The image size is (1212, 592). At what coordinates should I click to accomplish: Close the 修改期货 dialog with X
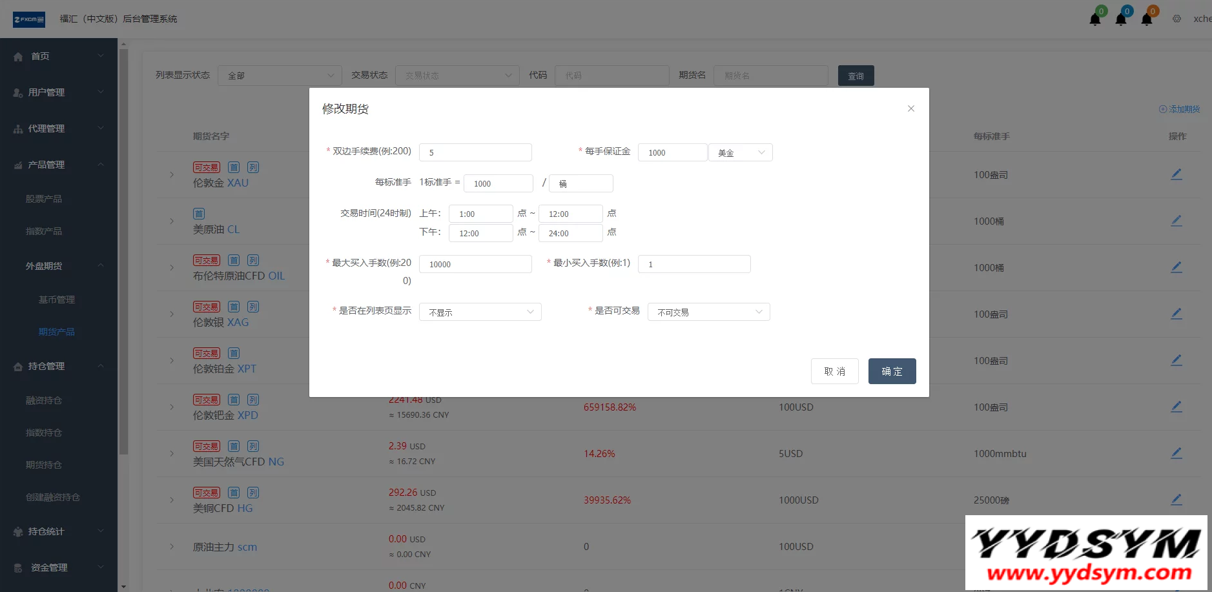coord(910,108)
